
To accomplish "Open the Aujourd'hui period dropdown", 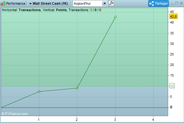I will point(105,3).
